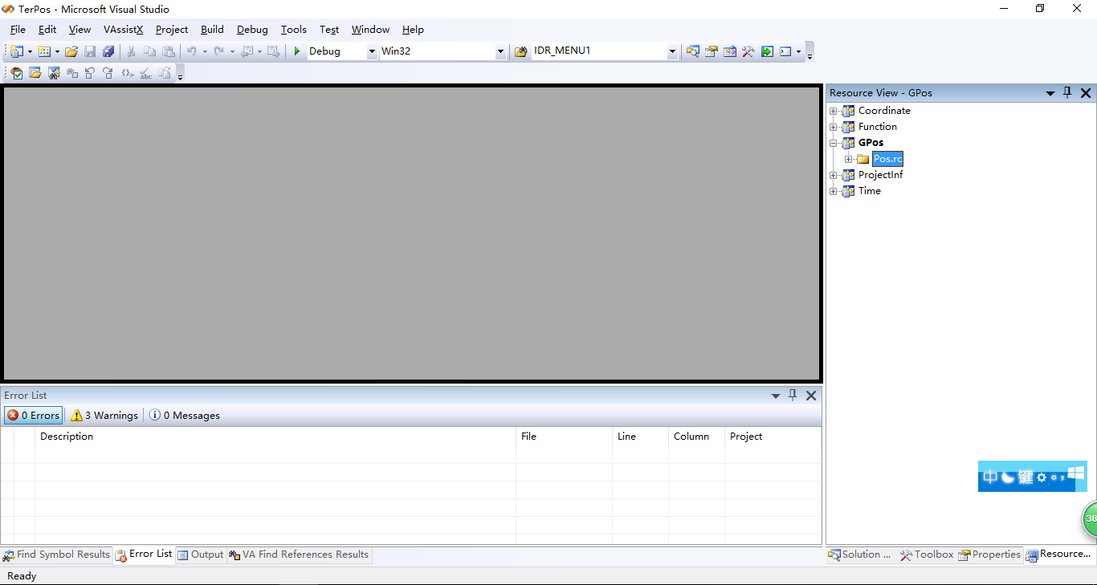Sort Error List by Line column

640,437
